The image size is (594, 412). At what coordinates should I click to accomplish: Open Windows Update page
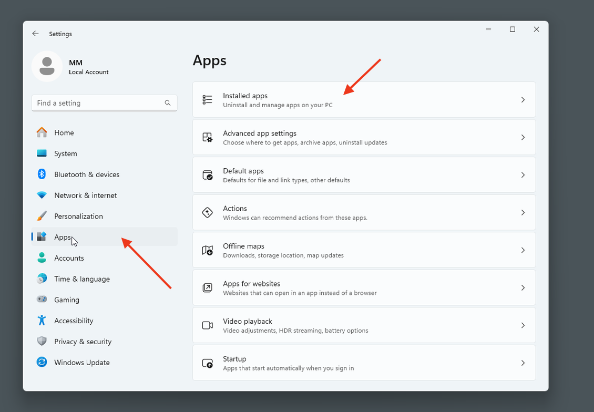[104, 362]
